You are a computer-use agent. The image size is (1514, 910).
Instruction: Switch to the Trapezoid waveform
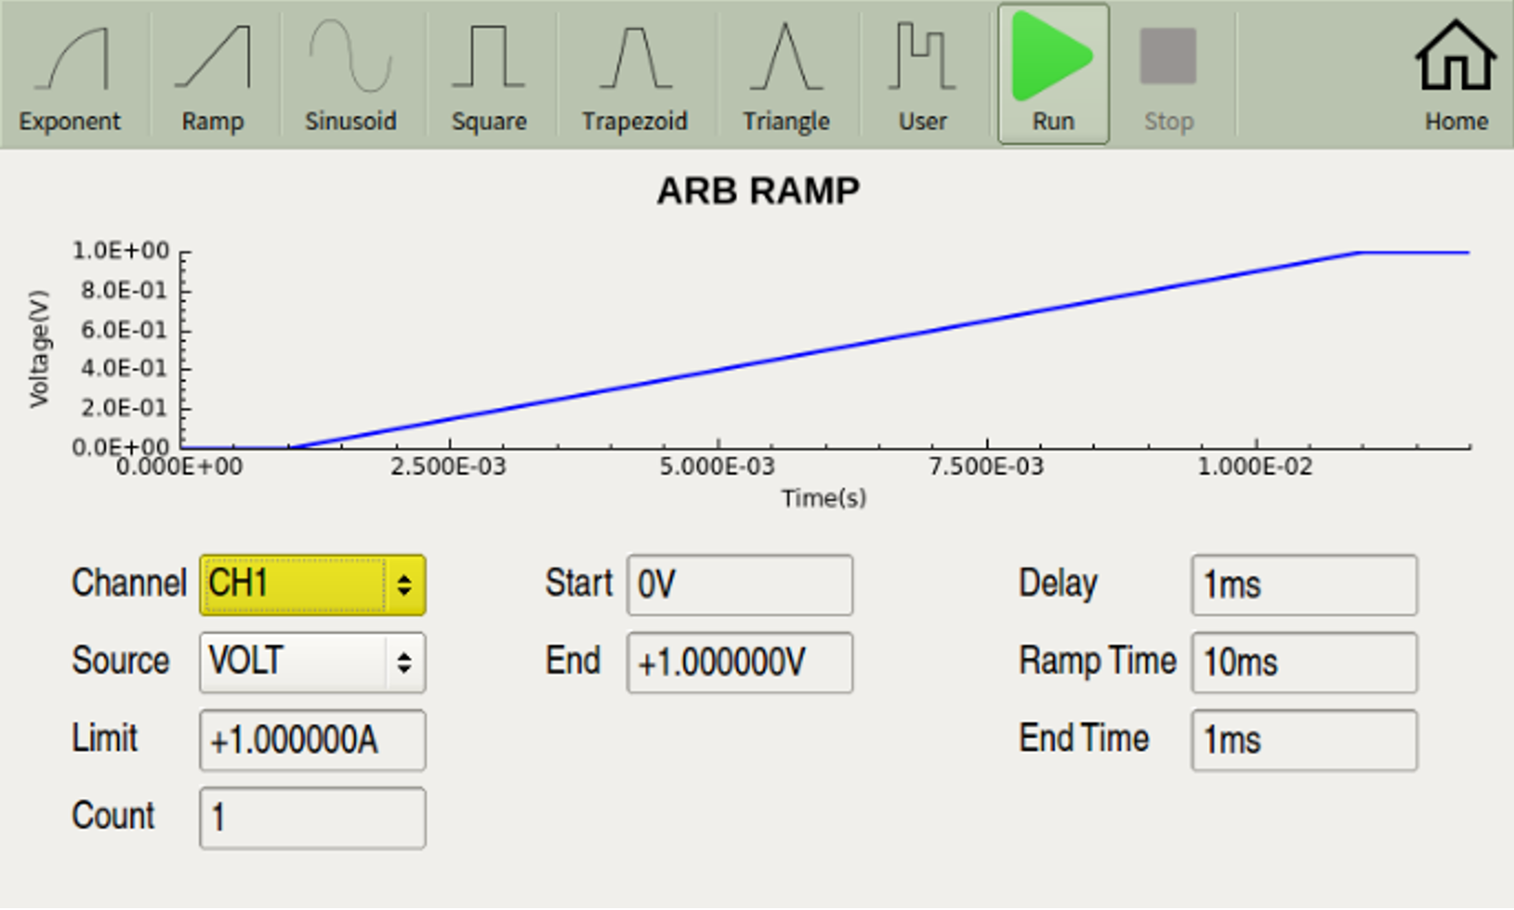[634, 76]
